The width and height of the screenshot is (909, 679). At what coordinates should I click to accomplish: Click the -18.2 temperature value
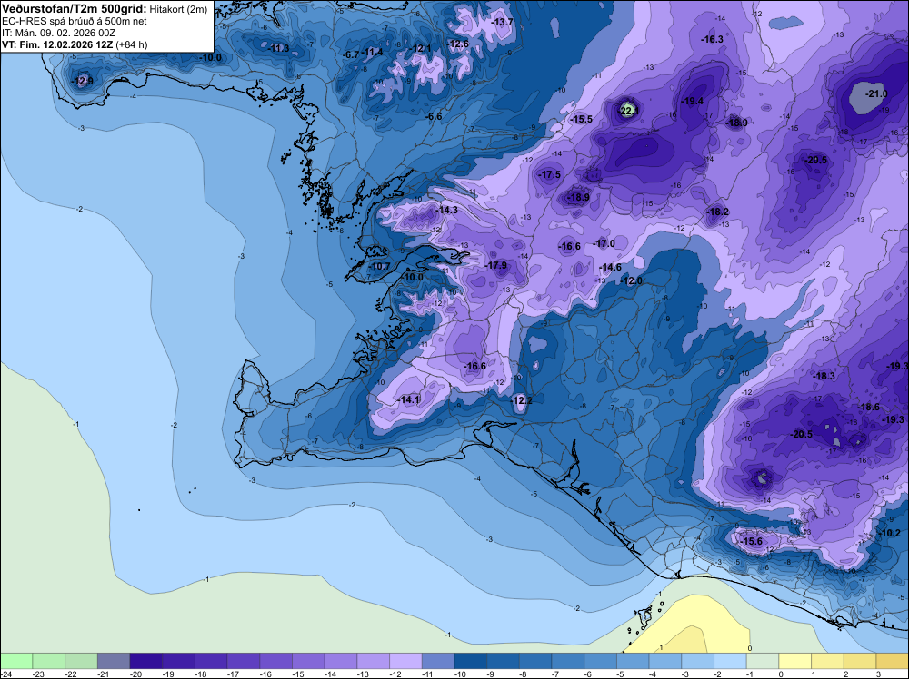[x=717, y=212]
